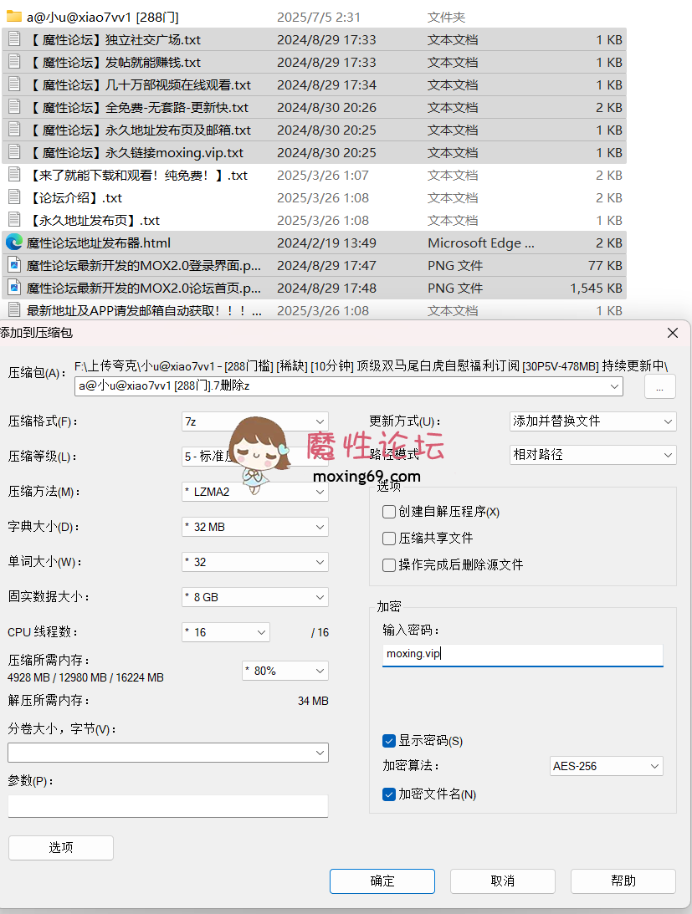Click the file icon for 全免费-无套路-更新快.txt
692x914 pixels.
pyautogui.click(x=14, y=107)
